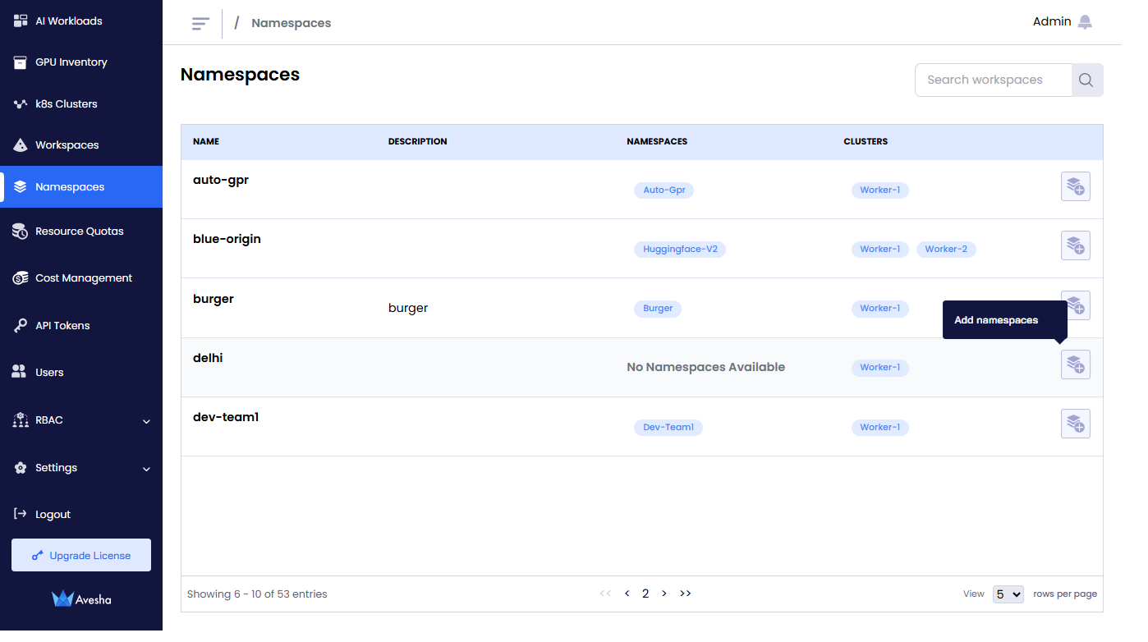Open AI Workloads menu item
1148x642 pixels.
tap(69, 21)
